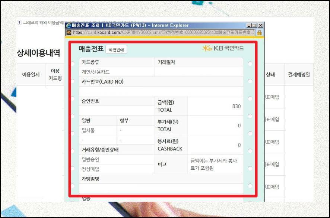
Task: Click the 결제예정일 column header
Action: point(299,75)
